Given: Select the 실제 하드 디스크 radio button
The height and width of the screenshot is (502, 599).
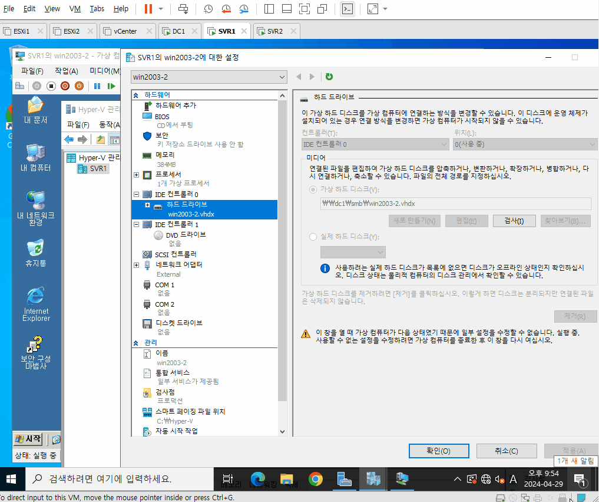Looking at the screenshot, I should (313, 237).
